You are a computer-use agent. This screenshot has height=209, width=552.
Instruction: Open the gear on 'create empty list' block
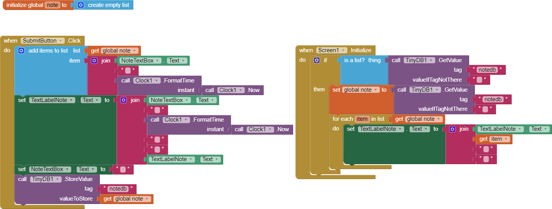[80, 5]
